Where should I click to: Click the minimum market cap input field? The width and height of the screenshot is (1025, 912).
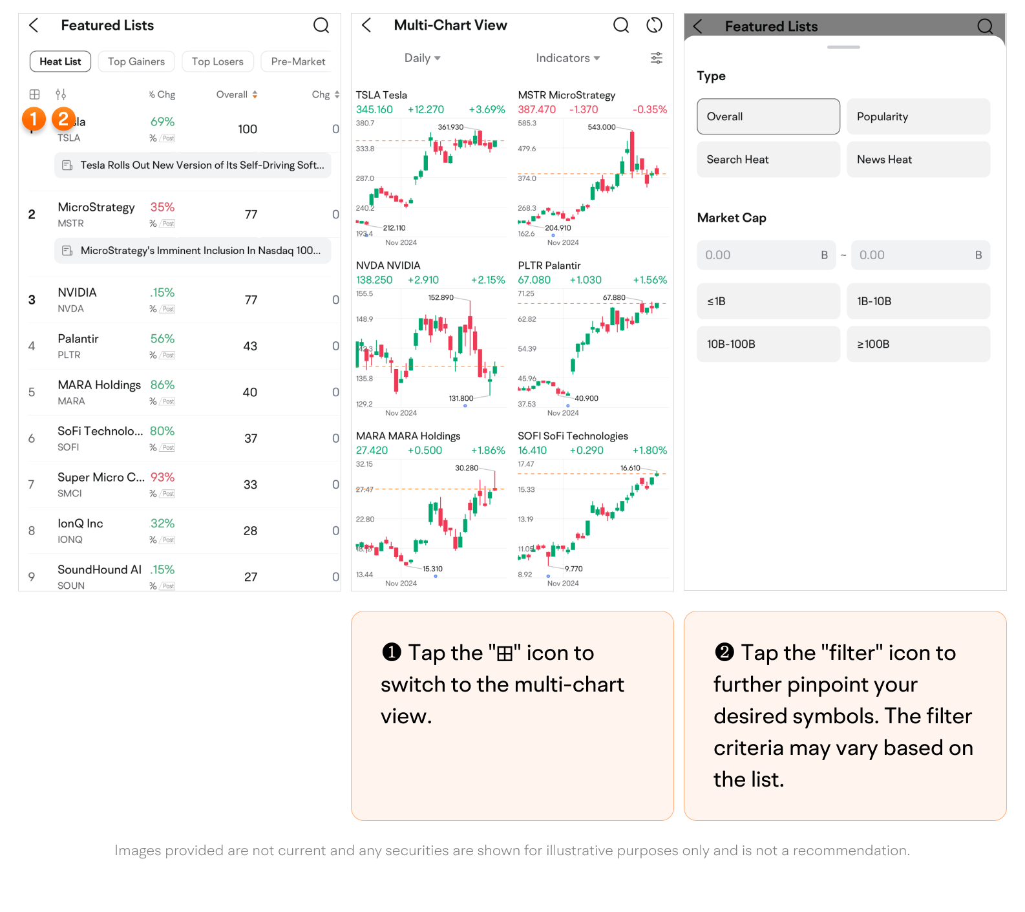coord(759,255)
